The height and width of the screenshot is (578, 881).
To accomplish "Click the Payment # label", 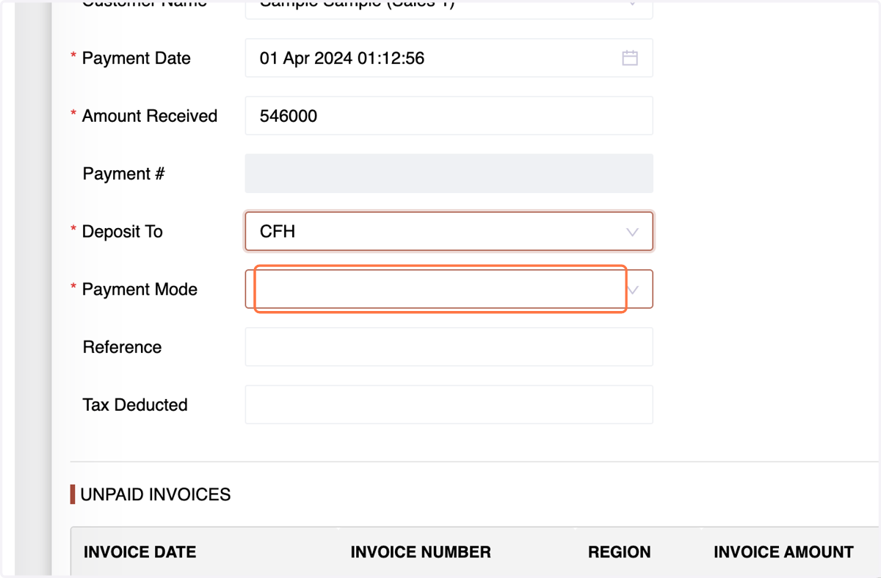I will click(x=123, y=174).
